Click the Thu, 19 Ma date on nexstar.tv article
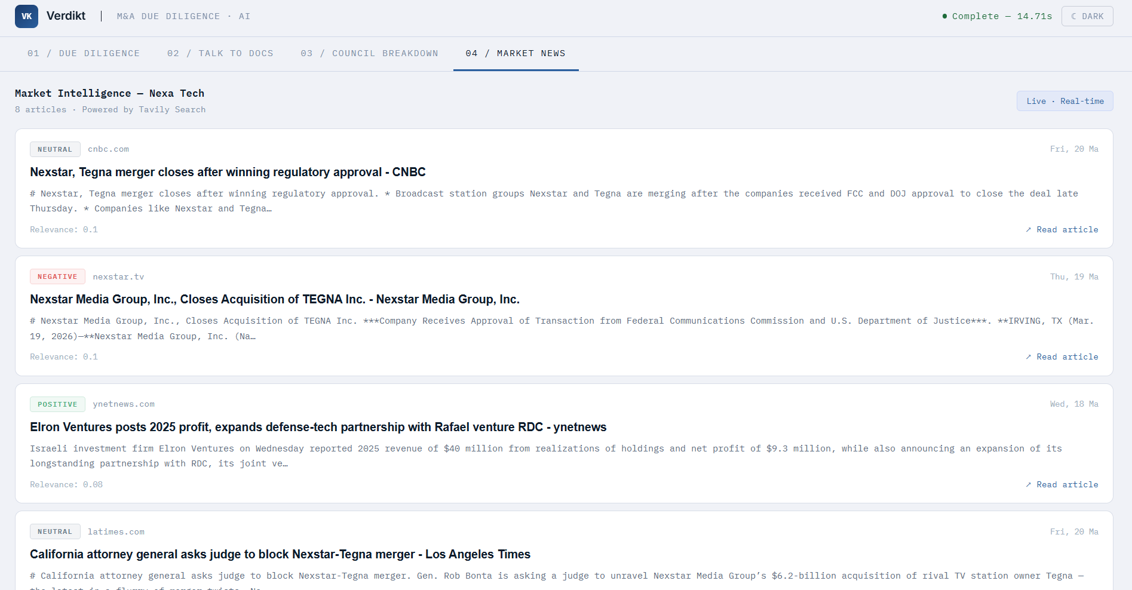Viewport: 1132px width, 590px height. point(1074,276)
